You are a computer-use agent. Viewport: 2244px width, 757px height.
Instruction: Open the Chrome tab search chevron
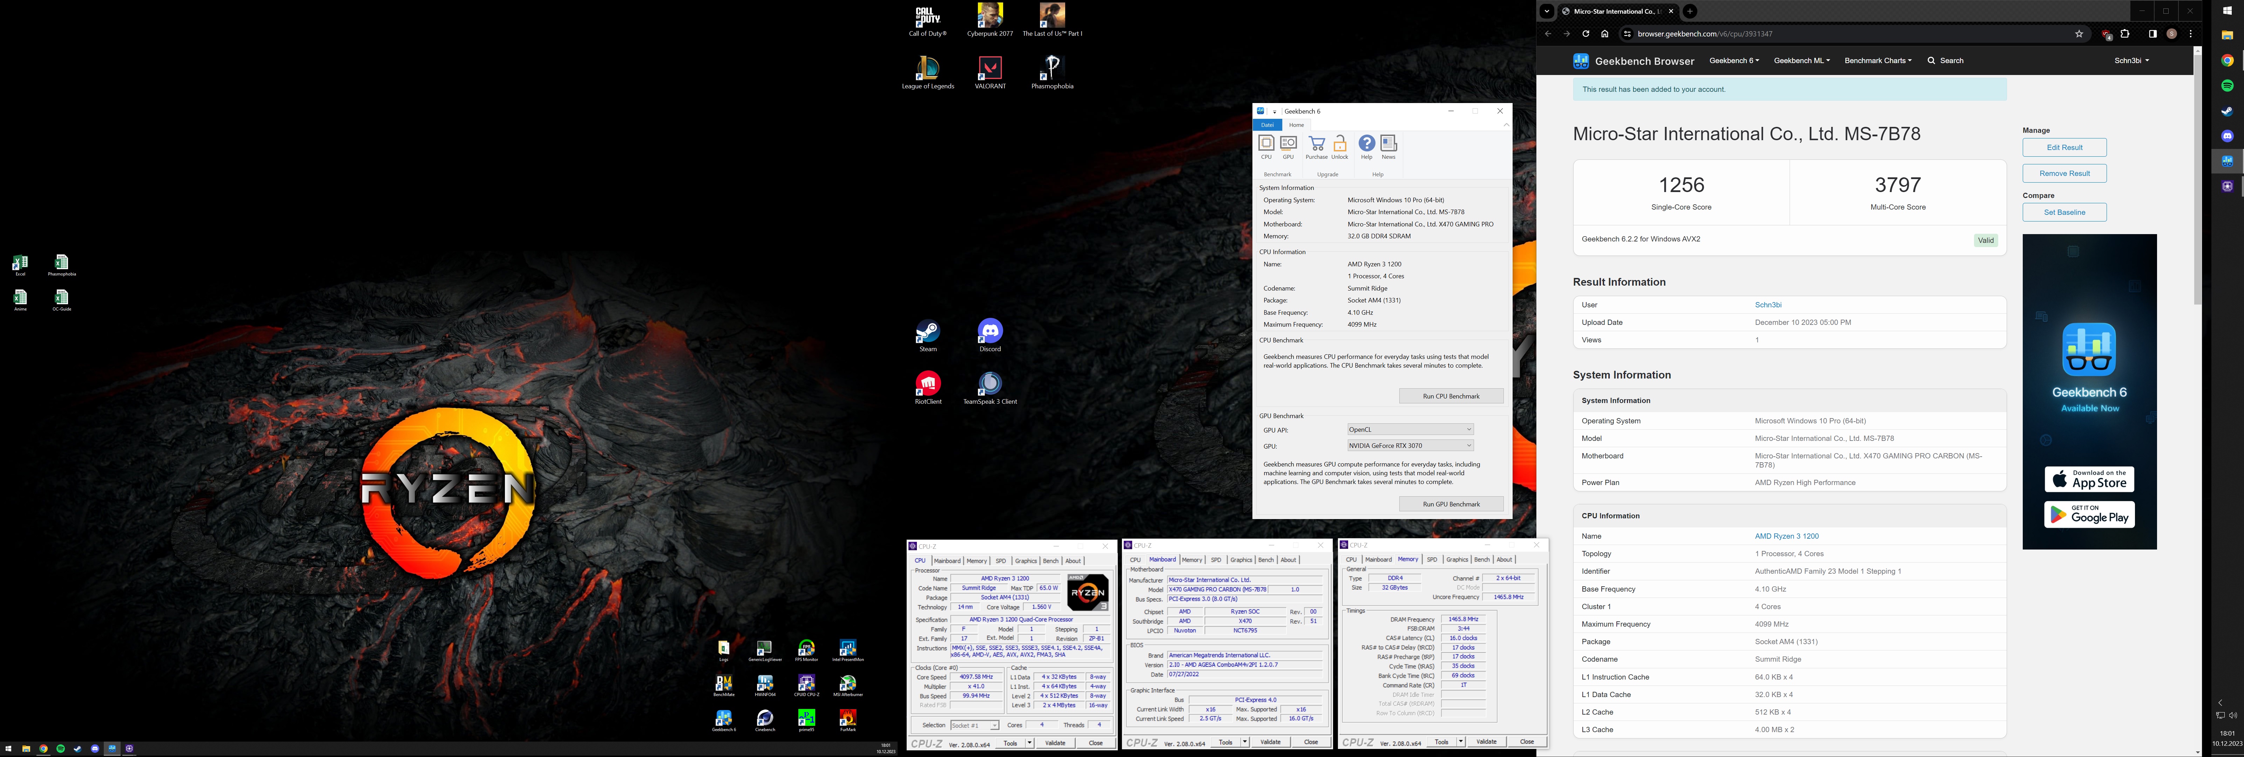coord(1546,11)
